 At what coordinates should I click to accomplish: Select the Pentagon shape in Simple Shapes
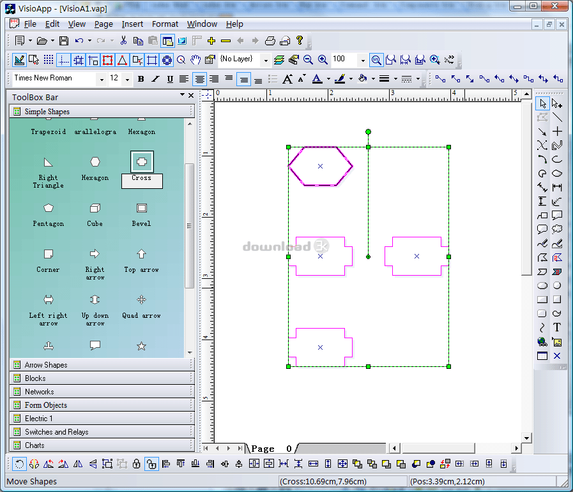pyautogui.click(x=48, y=209)
